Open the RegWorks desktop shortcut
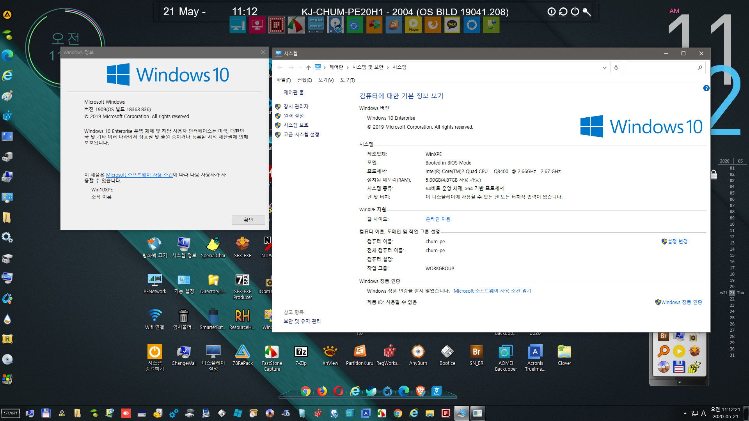Viewport: 749px width, 421px height. click(x=389, y=355)
